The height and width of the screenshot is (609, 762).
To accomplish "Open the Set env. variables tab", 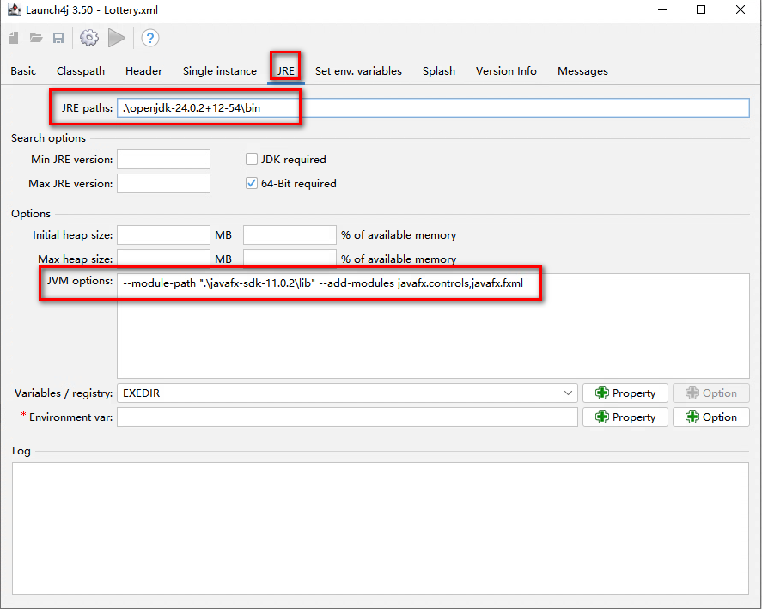I will (358, 71).
